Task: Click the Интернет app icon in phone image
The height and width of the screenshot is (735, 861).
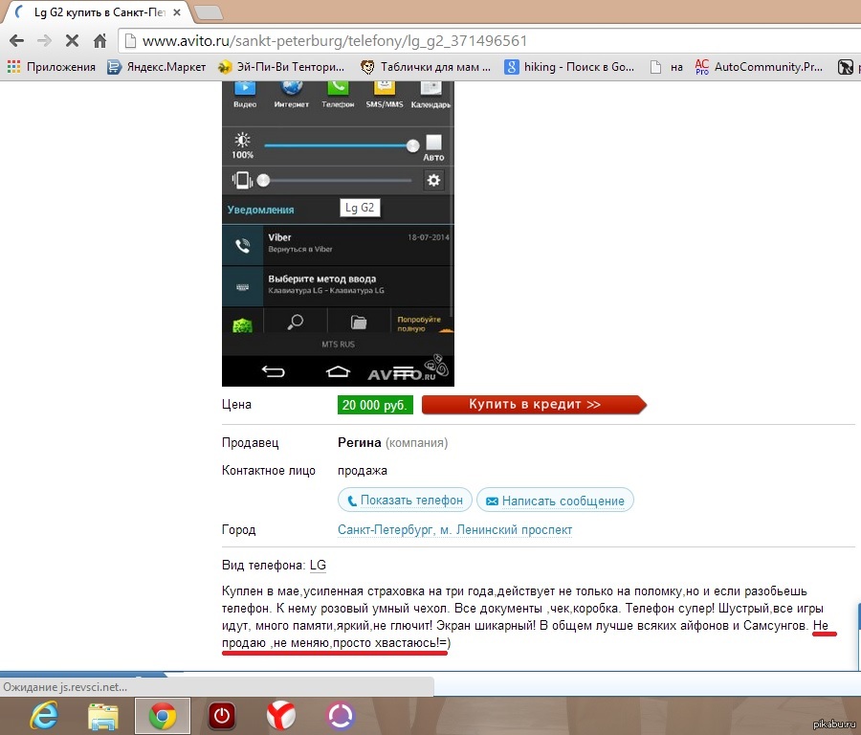Action: pyautogui.click(x=291, y=94)
